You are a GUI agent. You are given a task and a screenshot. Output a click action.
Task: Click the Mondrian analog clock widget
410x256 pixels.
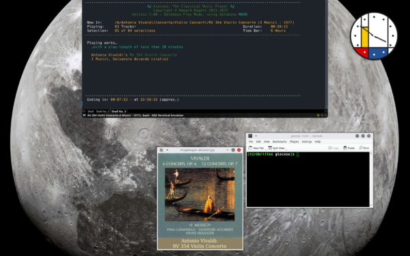tap(374, 36)
